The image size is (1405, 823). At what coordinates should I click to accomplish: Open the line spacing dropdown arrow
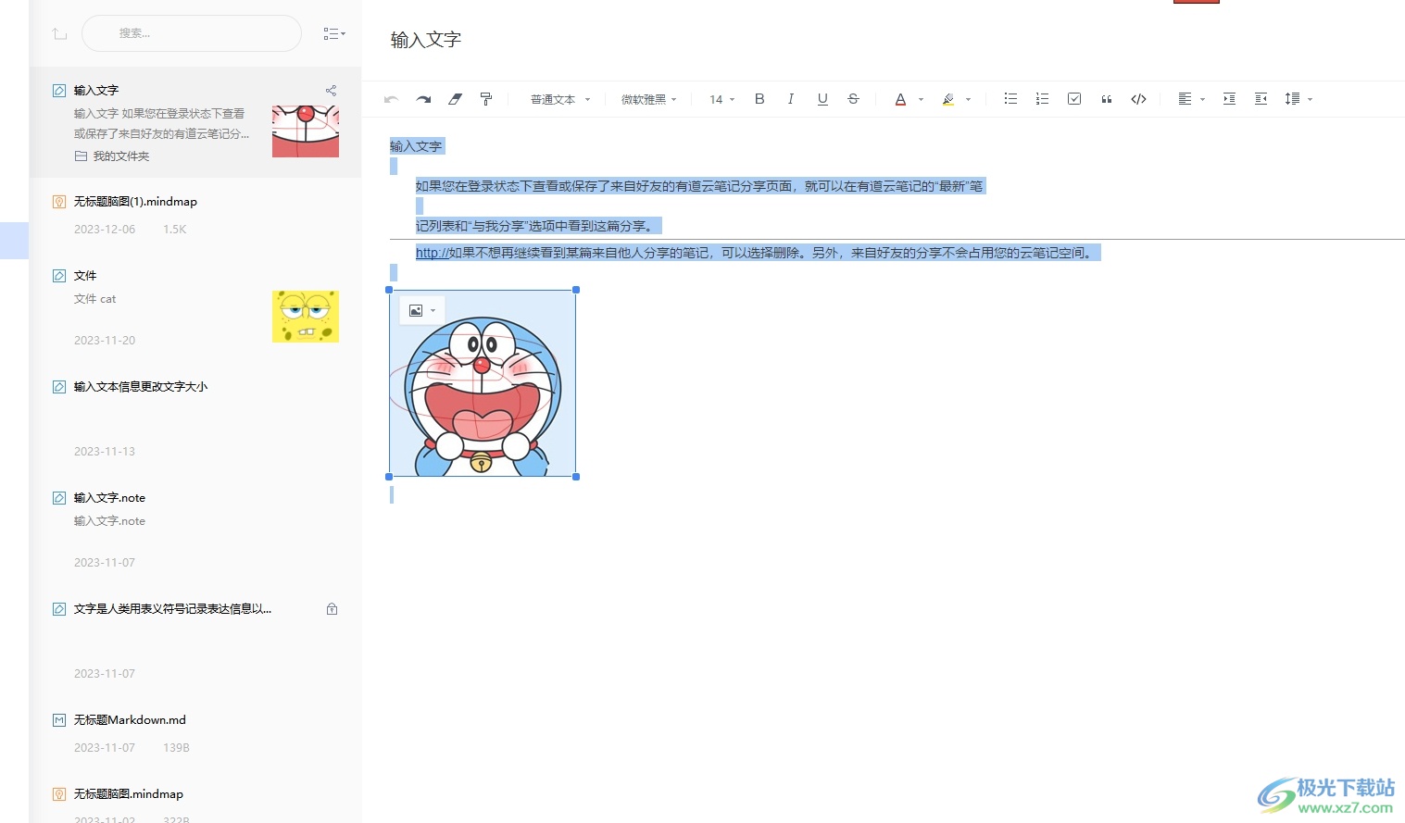pyautogui.click(x=1310, y=99)
